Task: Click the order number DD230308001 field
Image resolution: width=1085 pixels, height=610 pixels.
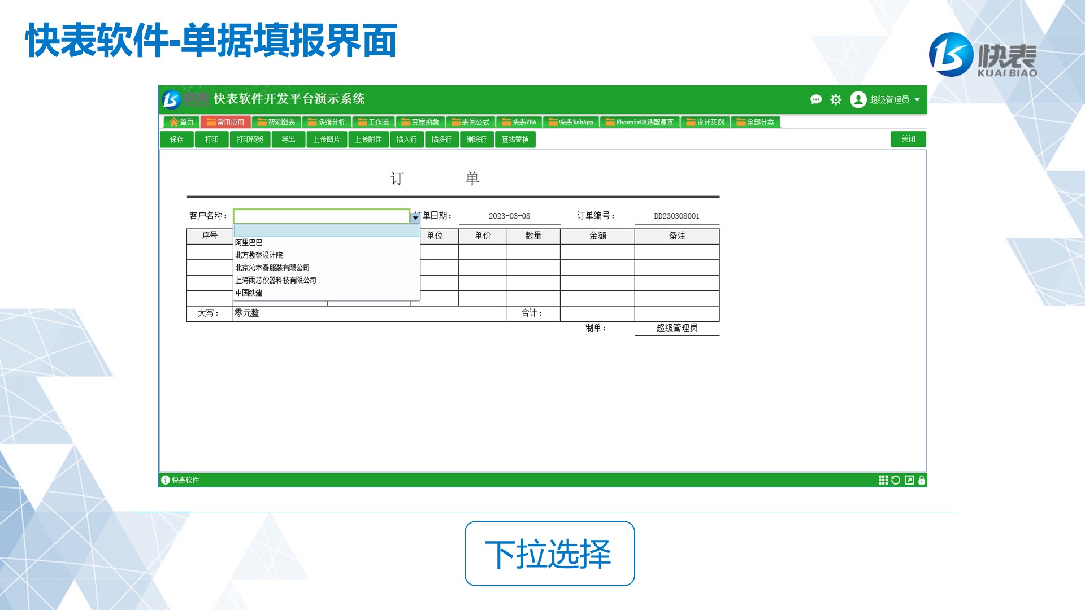Action: click(677, 216)
